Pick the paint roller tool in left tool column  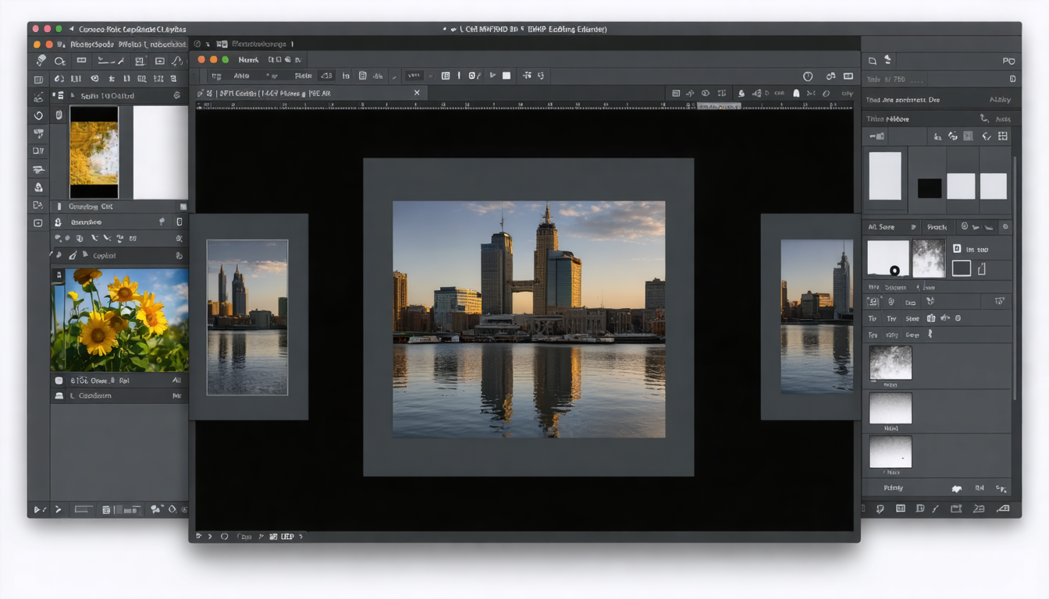pos(38,133)
